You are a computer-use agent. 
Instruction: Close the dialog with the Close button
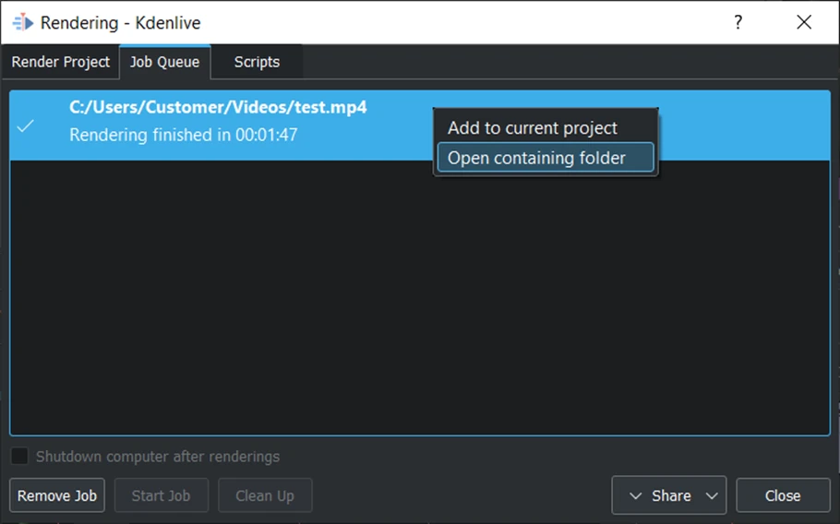(783, 495)
